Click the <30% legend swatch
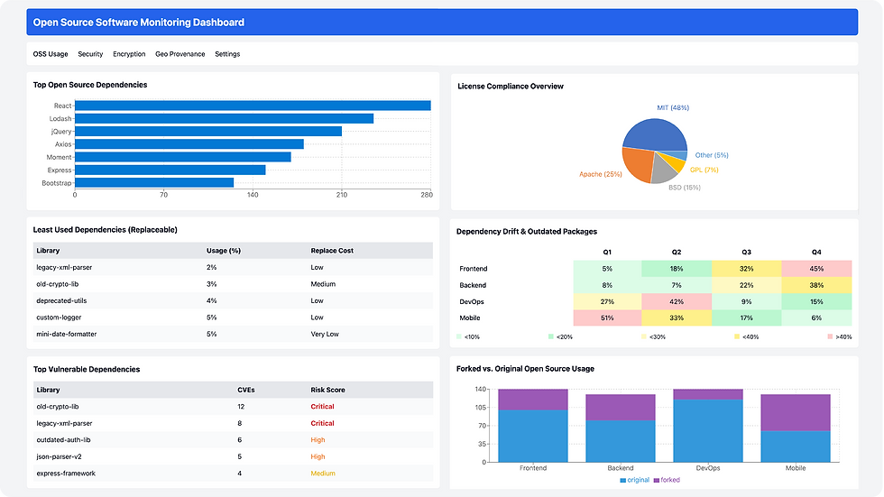The height and width of the screenshot is (497, 884). [644, 336]
